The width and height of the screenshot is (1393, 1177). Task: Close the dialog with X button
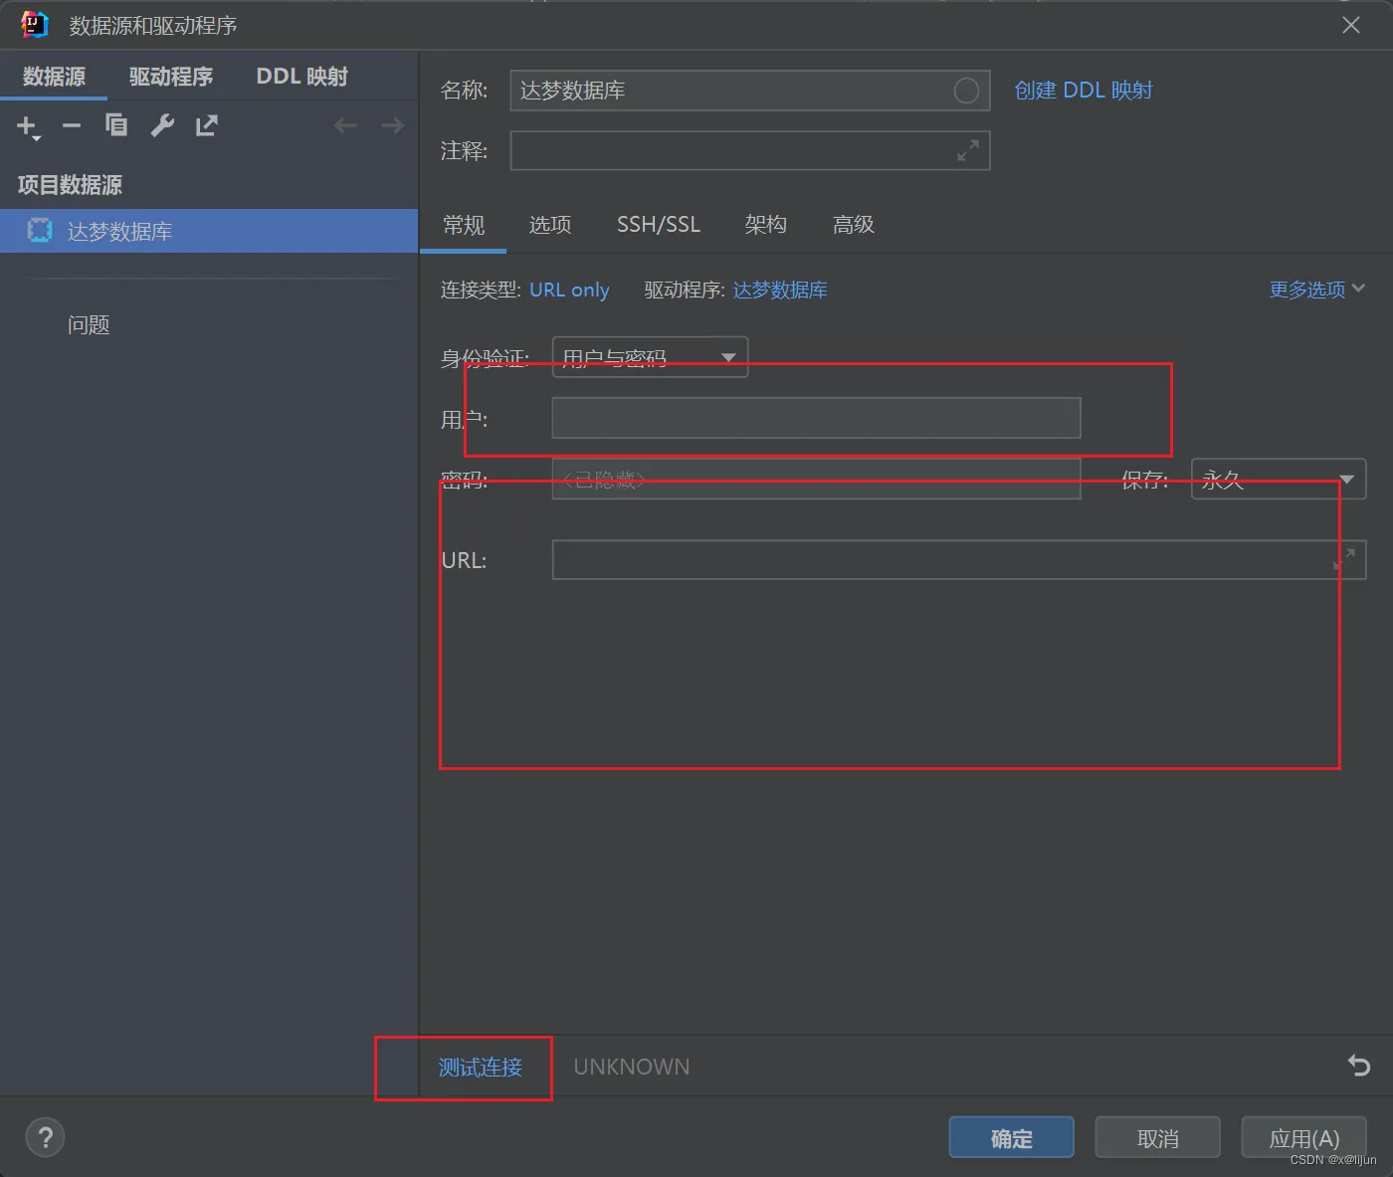[x=1350, y=25]
